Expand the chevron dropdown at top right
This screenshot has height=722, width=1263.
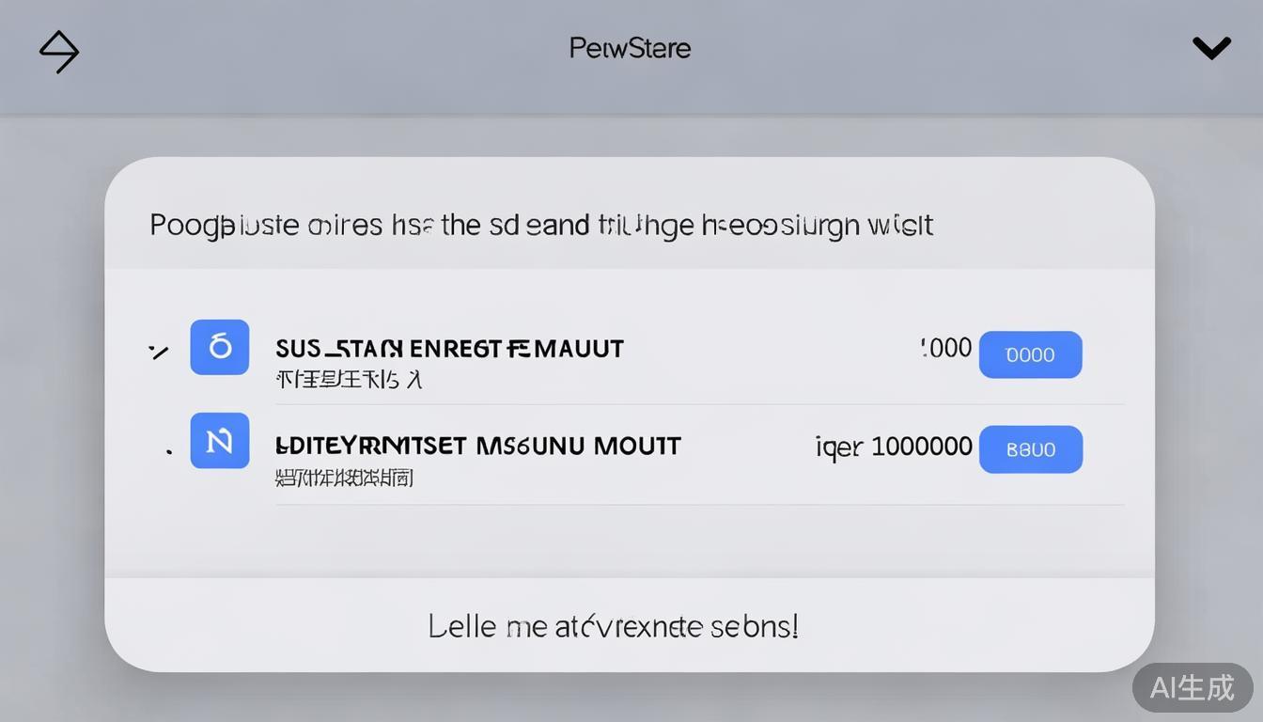(1211, 48)
